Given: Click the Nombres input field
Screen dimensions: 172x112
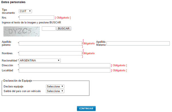Looking at the screenshot, I should coord(50,53).
